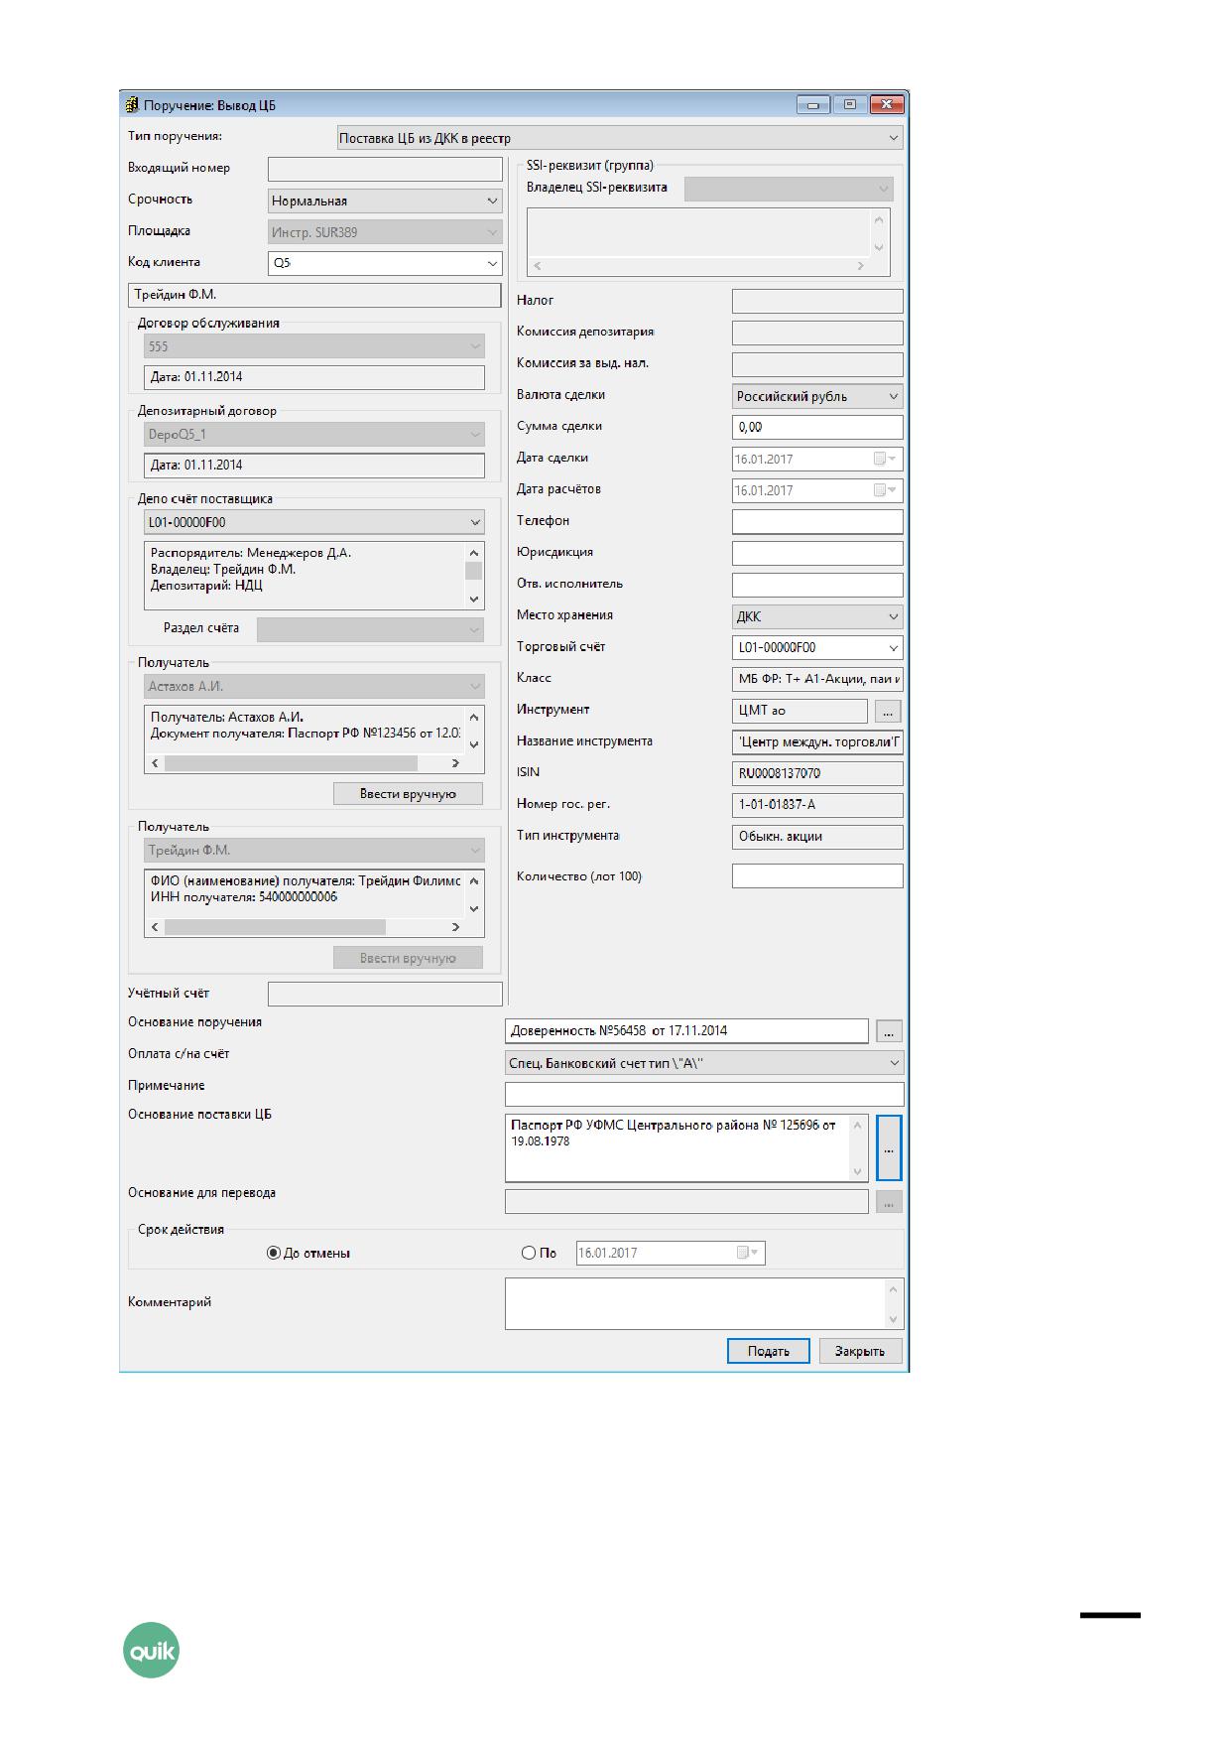Click the Учётный счёт field

point(385,994)
